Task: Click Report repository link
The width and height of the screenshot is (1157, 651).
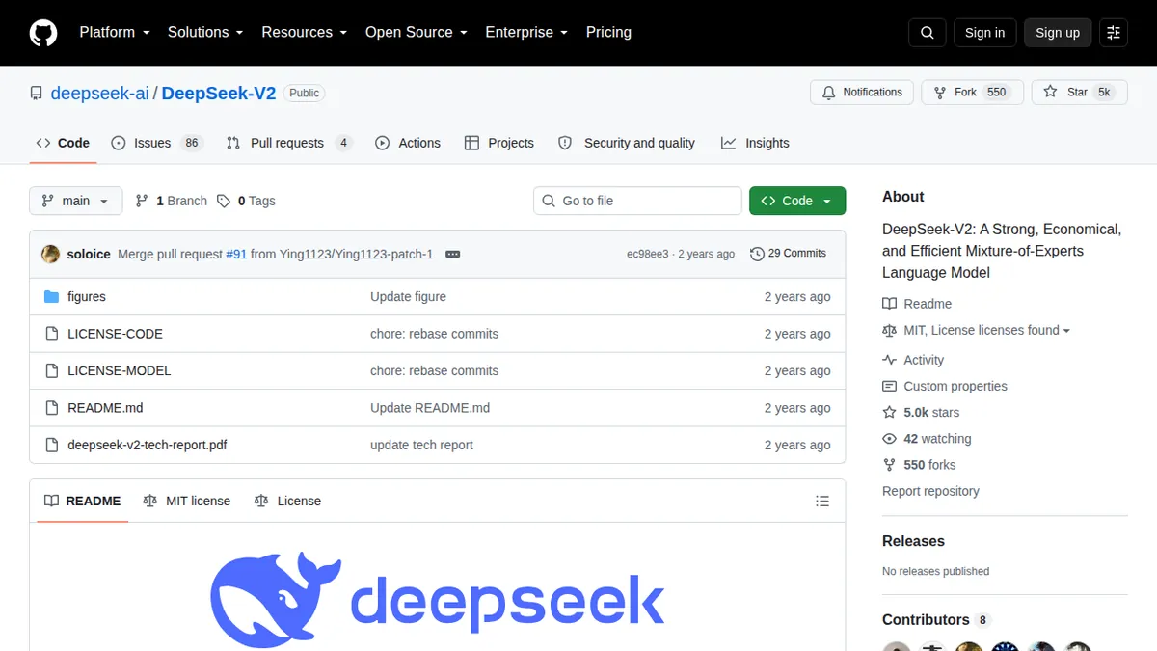Action: 930,491
